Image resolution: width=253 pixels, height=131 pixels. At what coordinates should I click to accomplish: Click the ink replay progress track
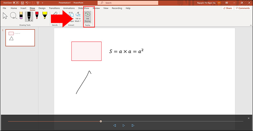[x=126, y=121]
